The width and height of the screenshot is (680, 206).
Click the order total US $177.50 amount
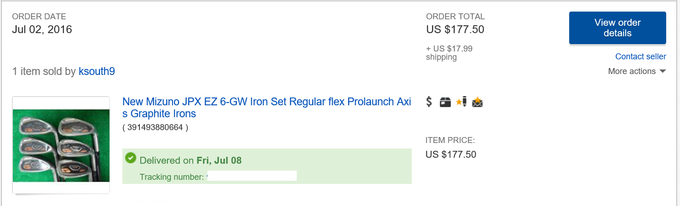coord(455,29)
